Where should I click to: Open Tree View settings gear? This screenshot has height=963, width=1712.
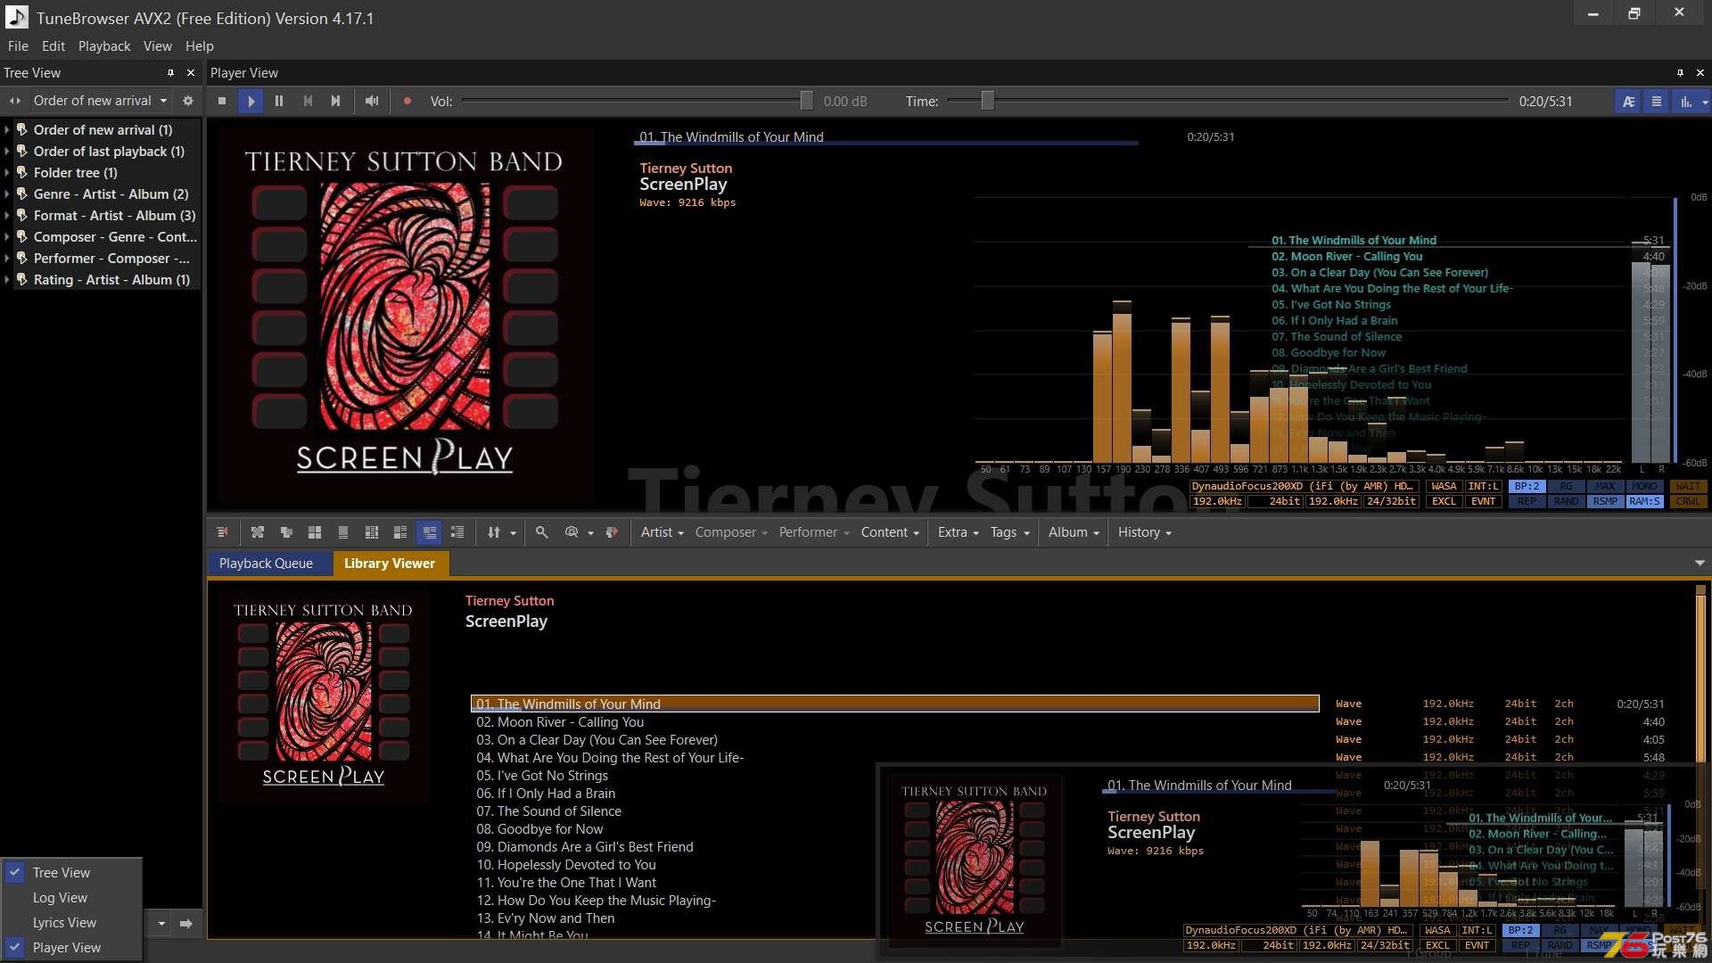tap(188, 101)
